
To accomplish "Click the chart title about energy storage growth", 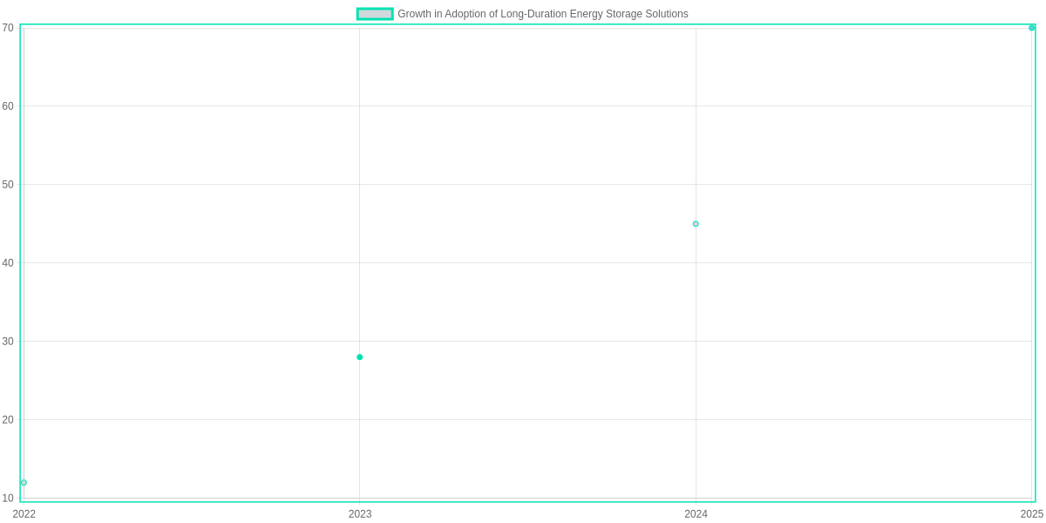I will [x=542, y=14].
